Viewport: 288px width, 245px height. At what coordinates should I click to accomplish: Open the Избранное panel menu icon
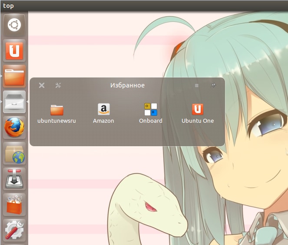point(196,85)
